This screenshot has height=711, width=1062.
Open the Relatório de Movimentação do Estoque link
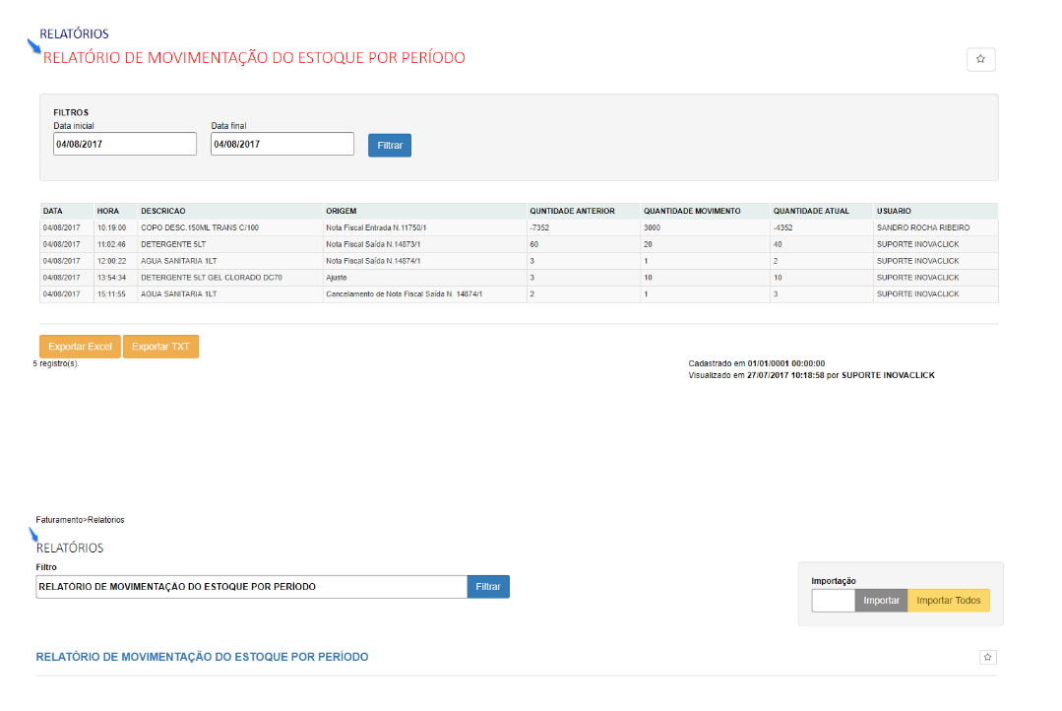pyautogui.click(x=202, y=657)
